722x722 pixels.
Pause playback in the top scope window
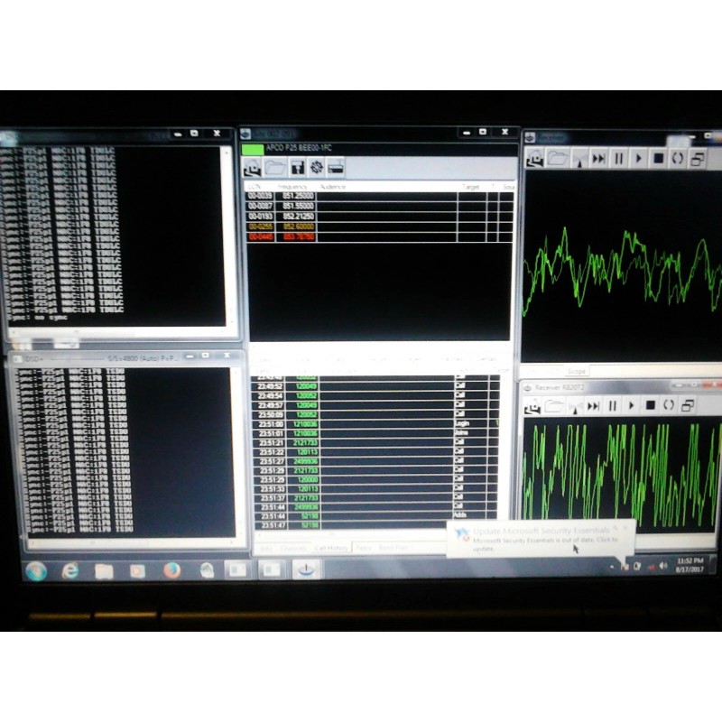pos(619,158)
